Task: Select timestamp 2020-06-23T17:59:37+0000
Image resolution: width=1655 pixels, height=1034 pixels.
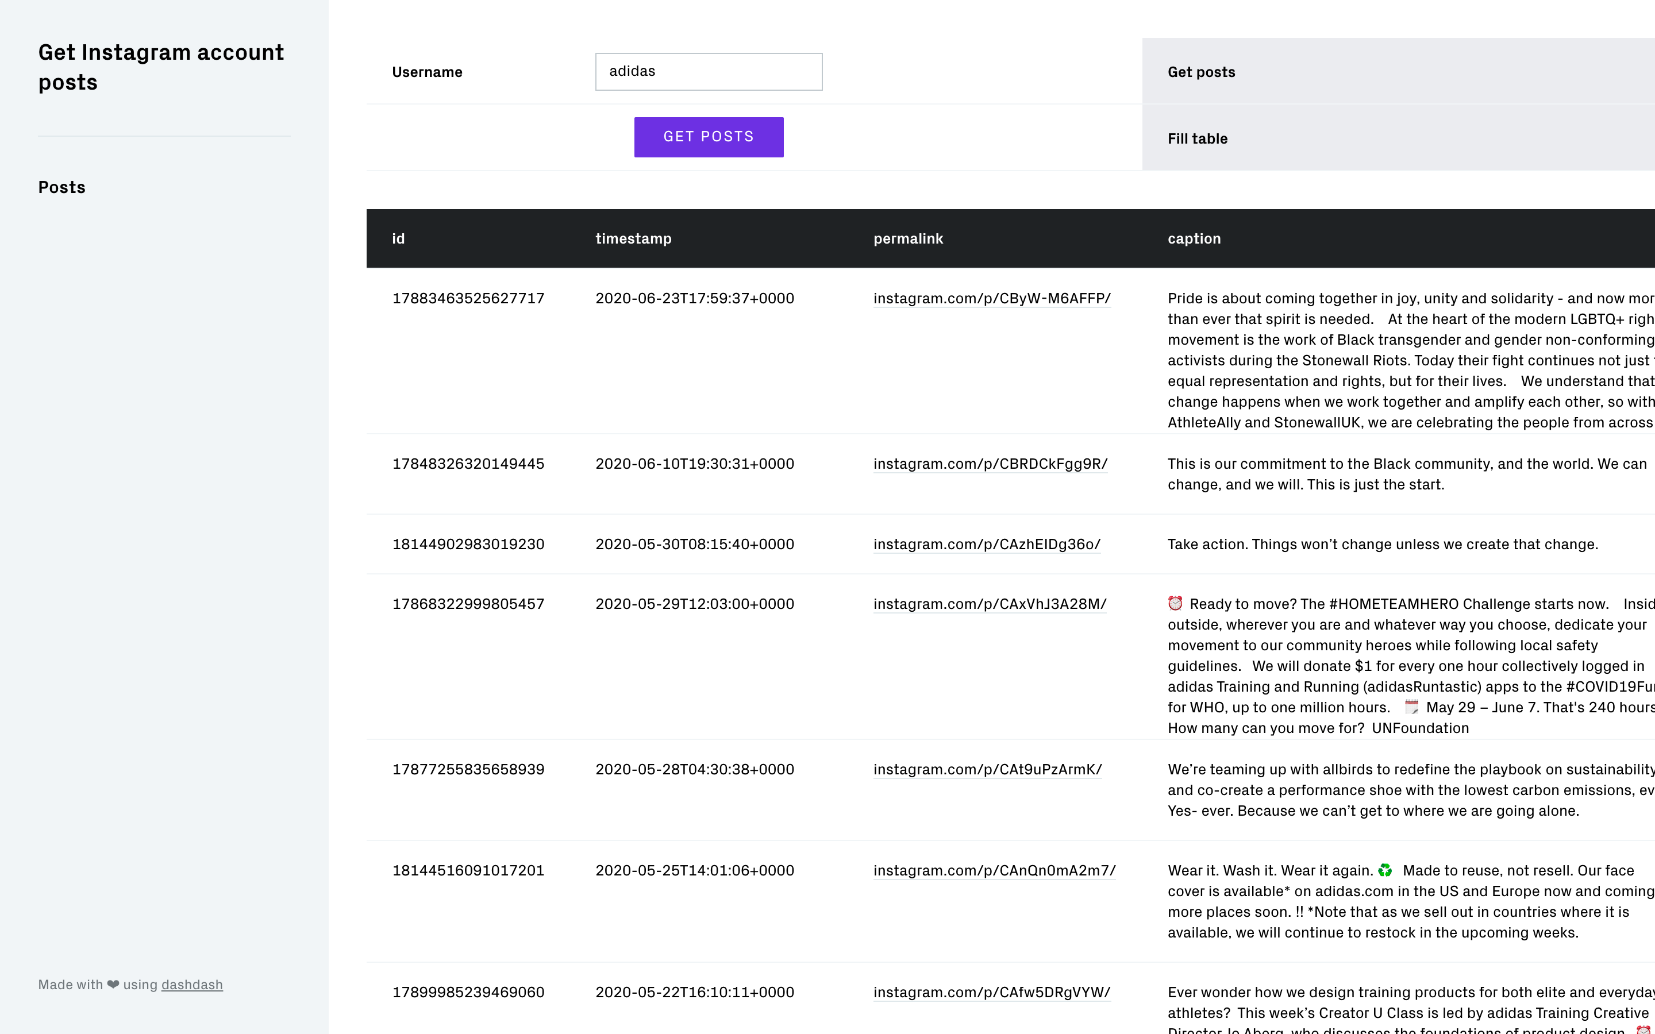Action: [695, 298]
